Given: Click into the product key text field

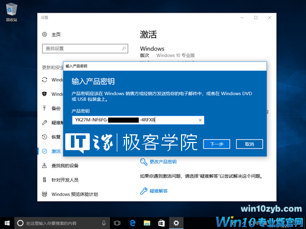Looking at the screenshot, I should coord(138,120).
